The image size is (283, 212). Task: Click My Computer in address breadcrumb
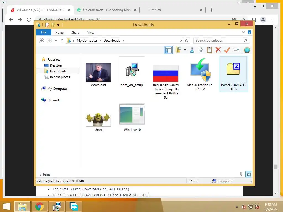tap(87, 41)
